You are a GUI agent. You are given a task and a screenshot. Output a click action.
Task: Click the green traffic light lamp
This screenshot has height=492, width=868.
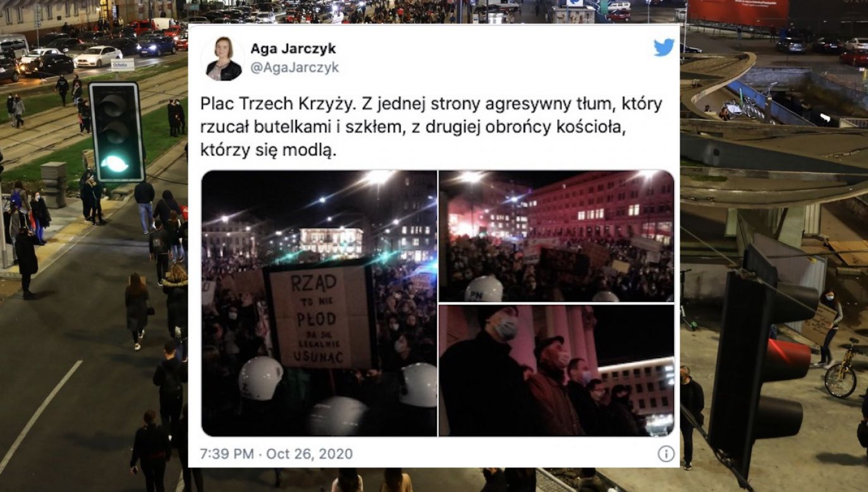pos(116,164)
